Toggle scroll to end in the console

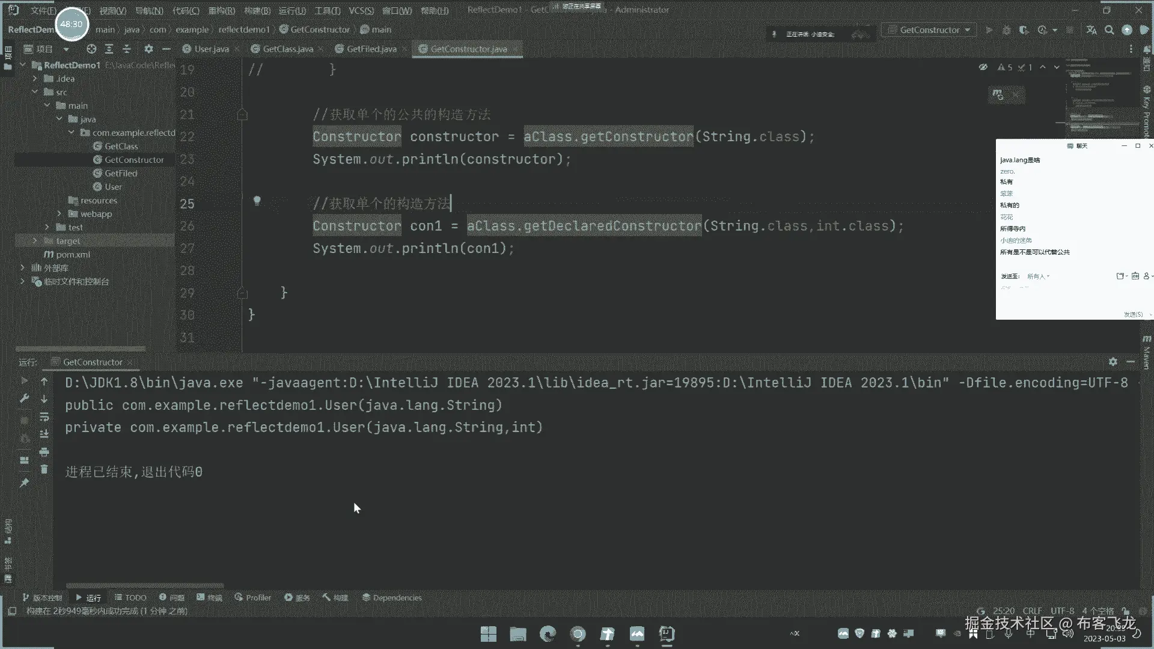[x=44, y=434]
